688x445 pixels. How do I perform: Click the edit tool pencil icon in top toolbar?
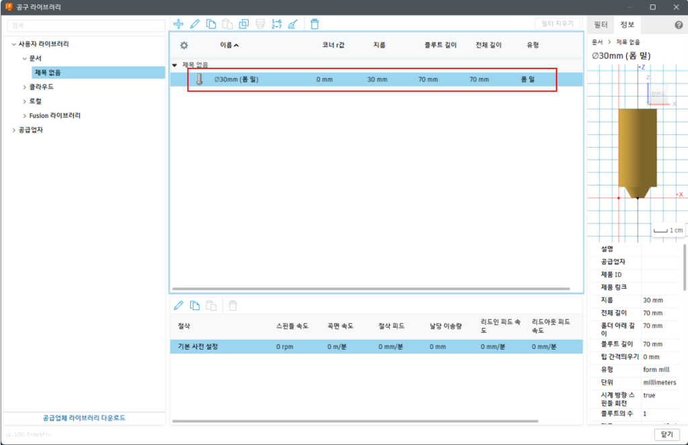[195, 23]
